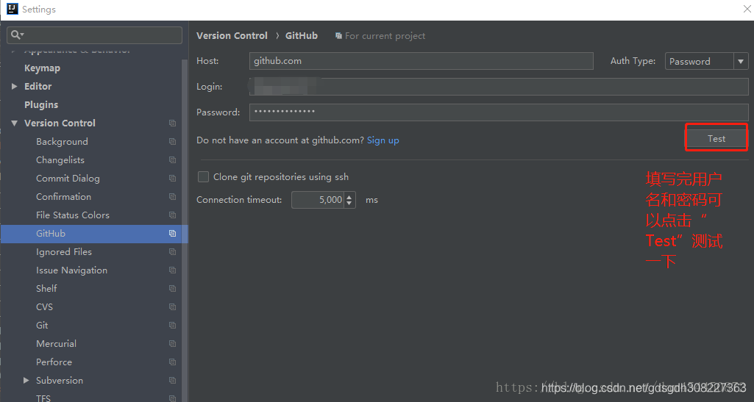The width and height of the screenshot is (754, 402).
Task: Click project-level icon beside CVS row
Action: point(172,307)
